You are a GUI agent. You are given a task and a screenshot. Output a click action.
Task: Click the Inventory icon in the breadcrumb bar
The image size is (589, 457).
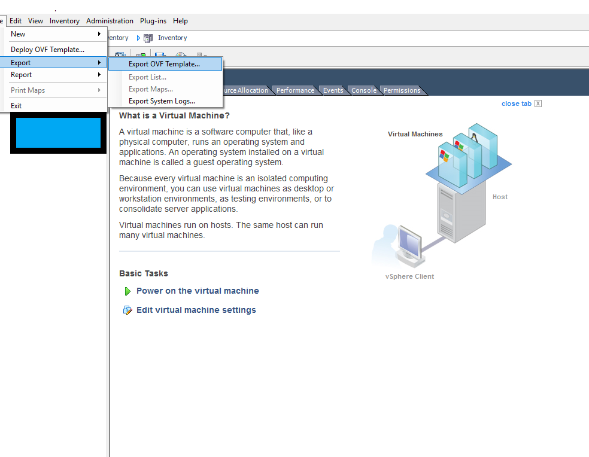pyautogui.click(x=148, y=38)
